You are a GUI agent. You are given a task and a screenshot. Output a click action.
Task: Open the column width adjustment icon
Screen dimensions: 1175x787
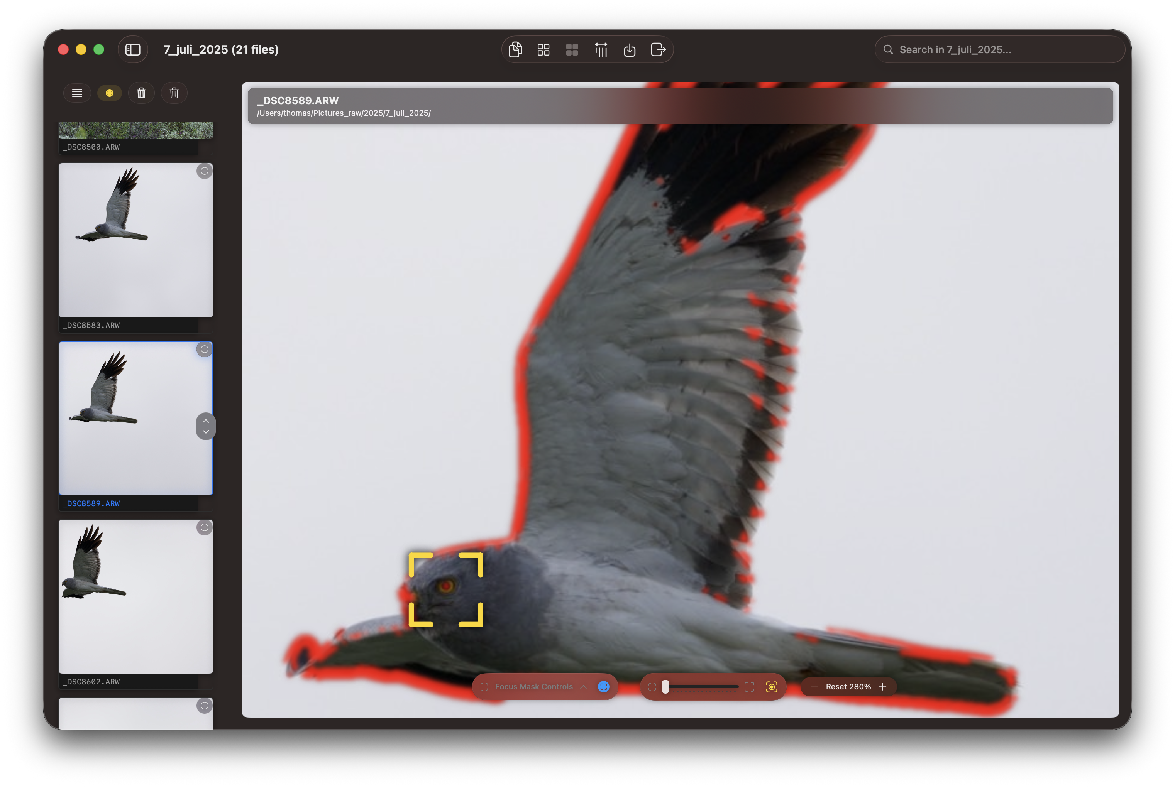tap(601, 49)
